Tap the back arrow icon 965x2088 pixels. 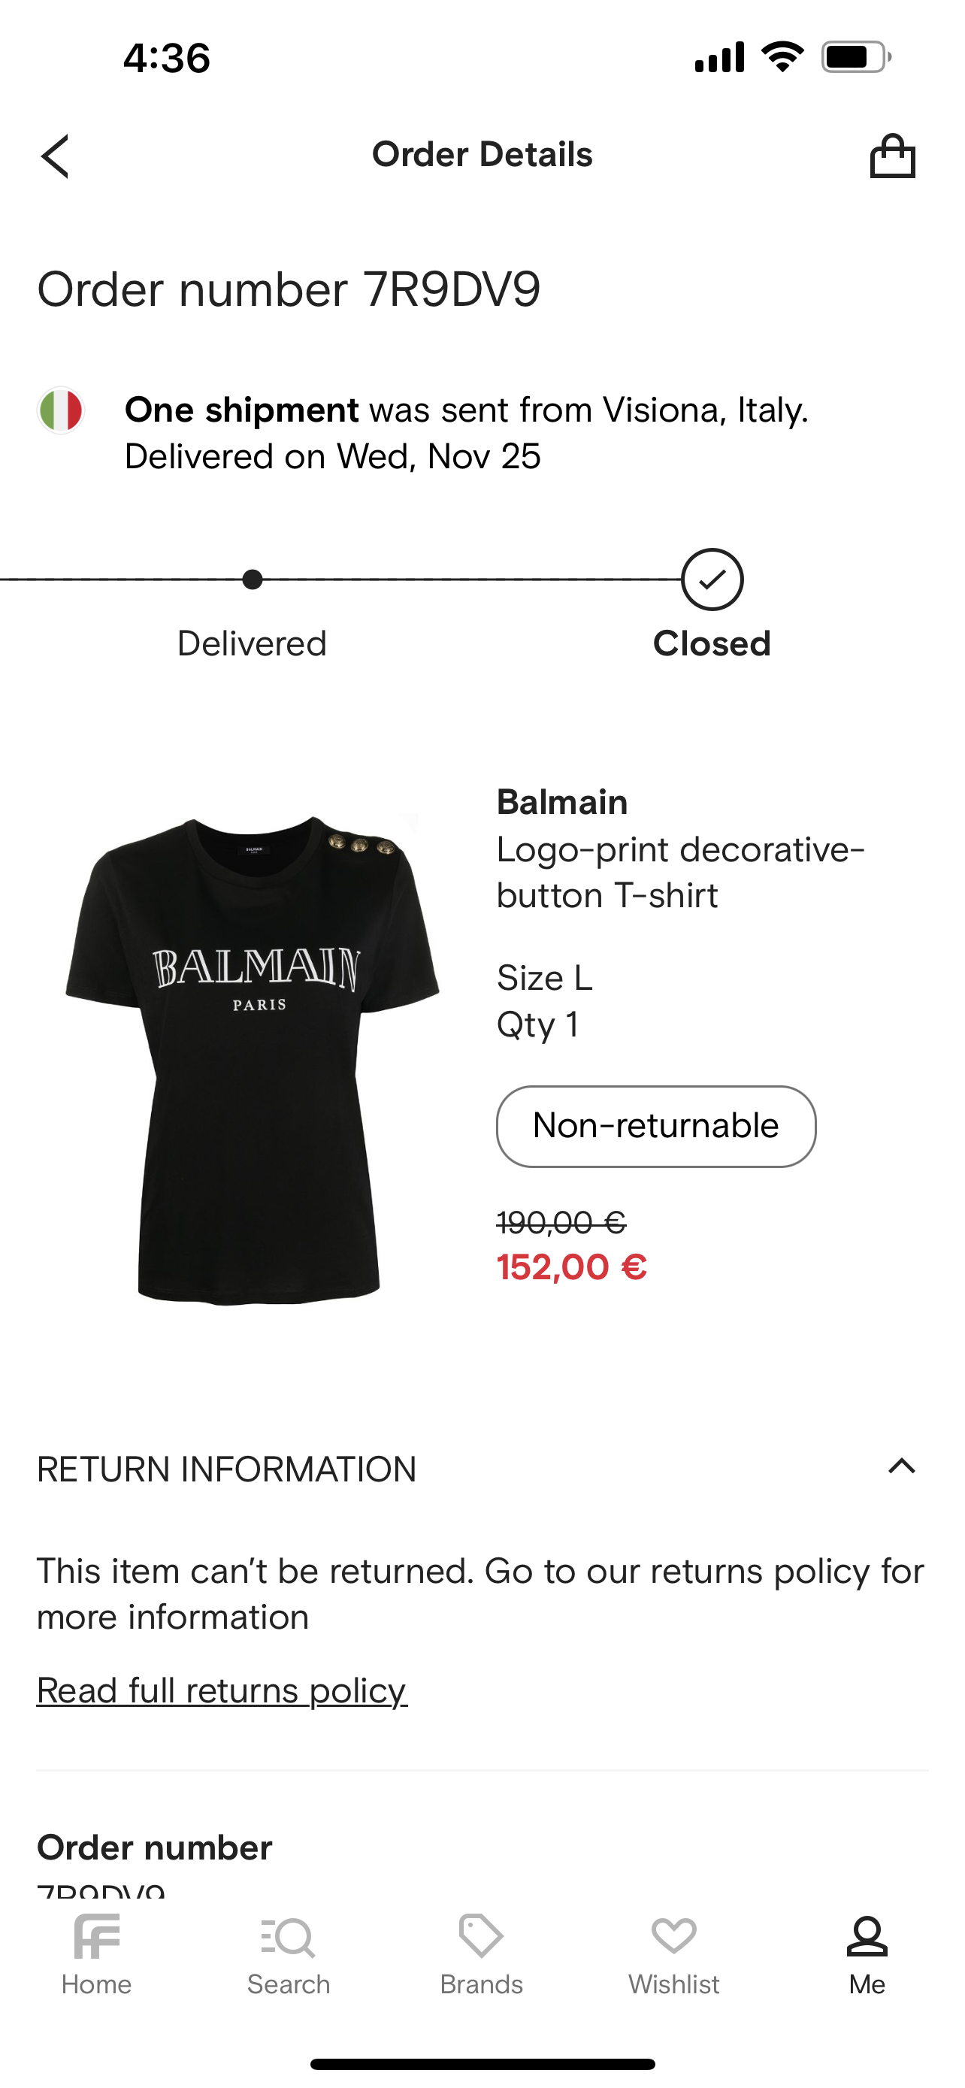coord(55,156)
